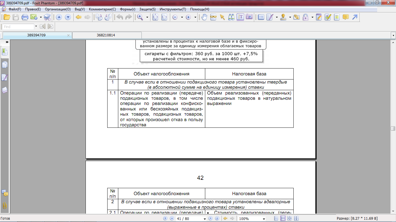Screen dimensions: 396x222
Task: Open the sign document pen tool
Action: [x=270, y=17]
